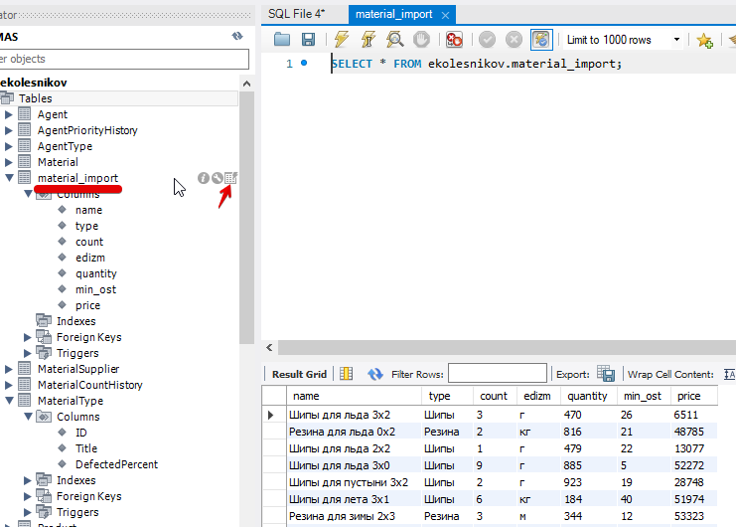Viewport: 736px width, 527px height.
Task: Open a SQL script file icon
Action: tap(282, 40)
